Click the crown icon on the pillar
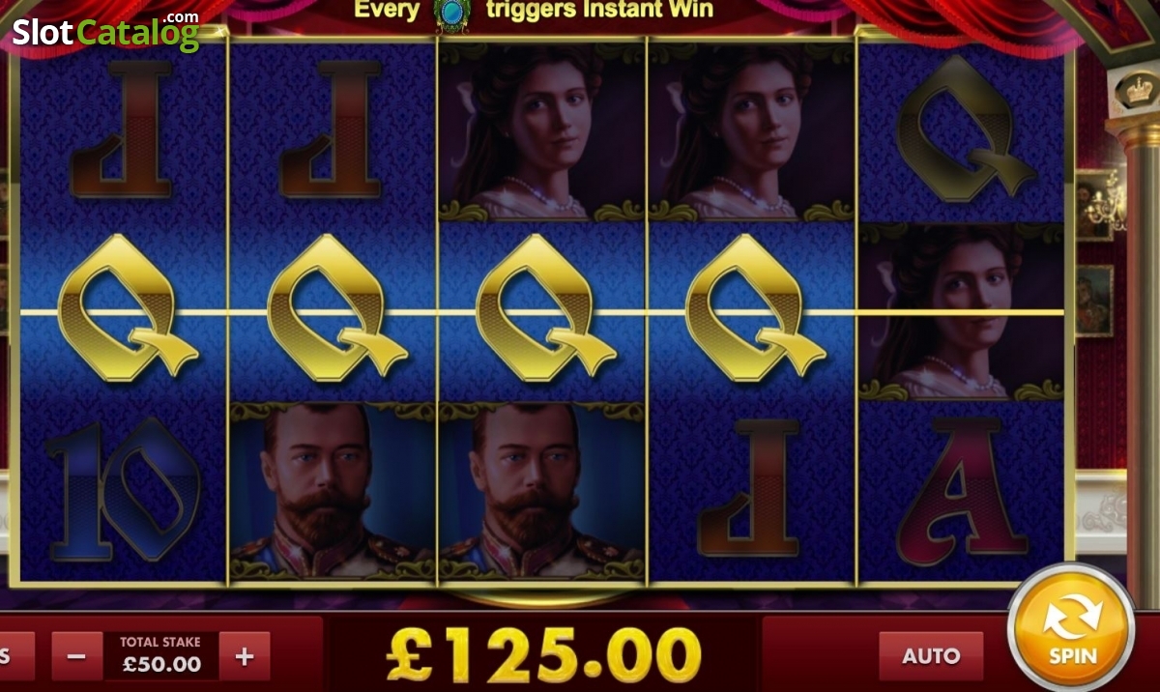Screen dimensions: 1160x692 (1137, 90)
